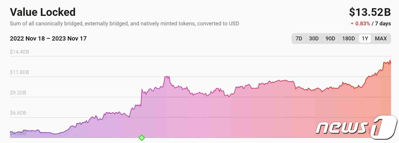This screenshot has width=399, height=143.
Task: Click the Value Locked heading
Action: pyautogui.click(x=43, y=12)
